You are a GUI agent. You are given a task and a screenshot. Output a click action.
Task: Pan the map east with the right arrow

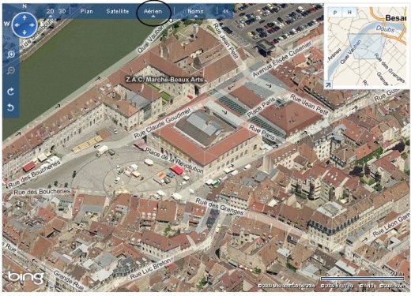pos(32,25)
